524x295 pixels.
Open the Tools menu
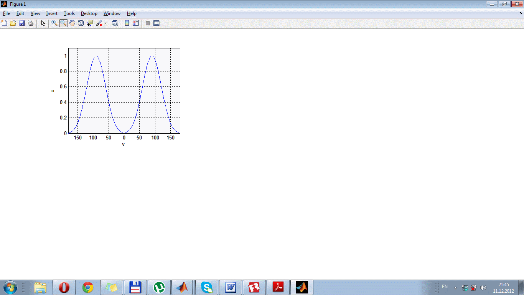point(69,13)
